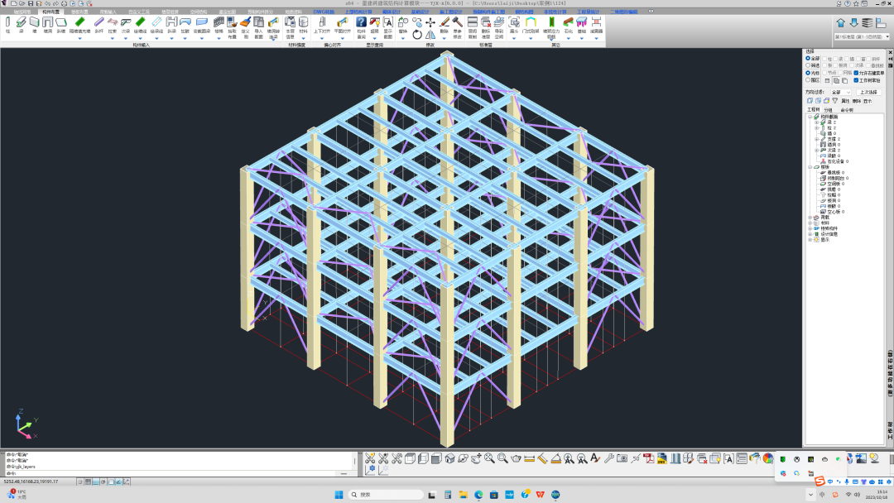Go to upper floor with blue up arrow
The width and height of the screenshot is (894, 503).
point(840,23)
